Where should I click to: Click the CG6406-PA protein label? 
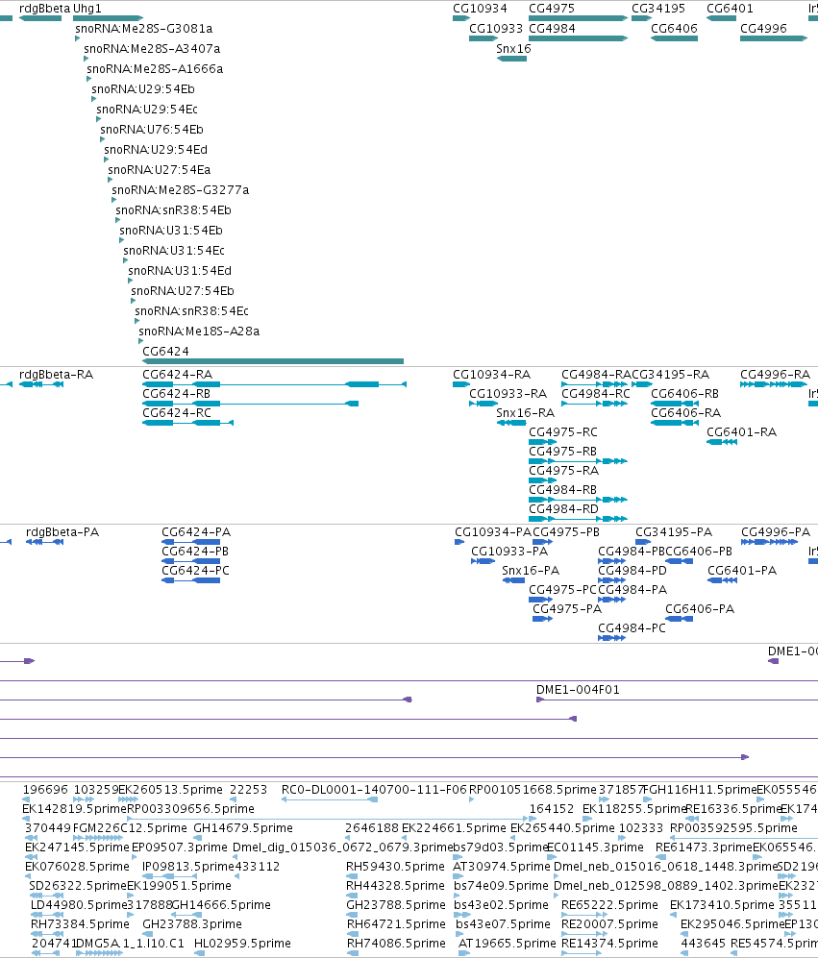coord(700,609)
